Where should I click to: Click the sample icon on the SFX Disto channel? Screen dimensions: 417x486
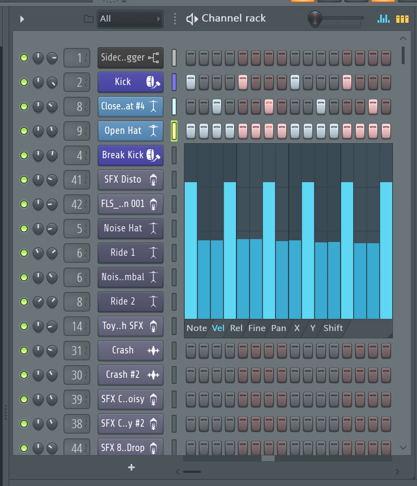click(153, 180)
